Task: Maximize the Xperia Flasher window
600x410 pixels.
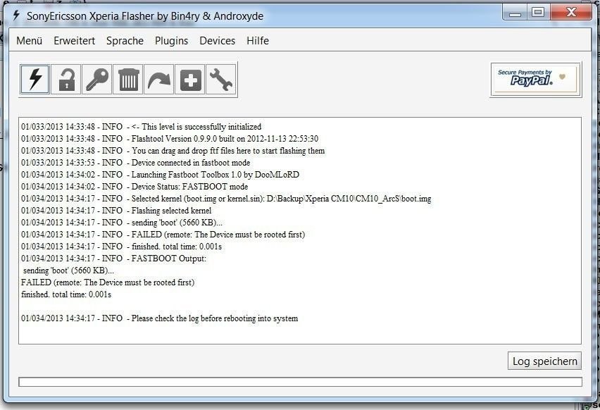Action: pyautogui.click(x=538, y=13)
